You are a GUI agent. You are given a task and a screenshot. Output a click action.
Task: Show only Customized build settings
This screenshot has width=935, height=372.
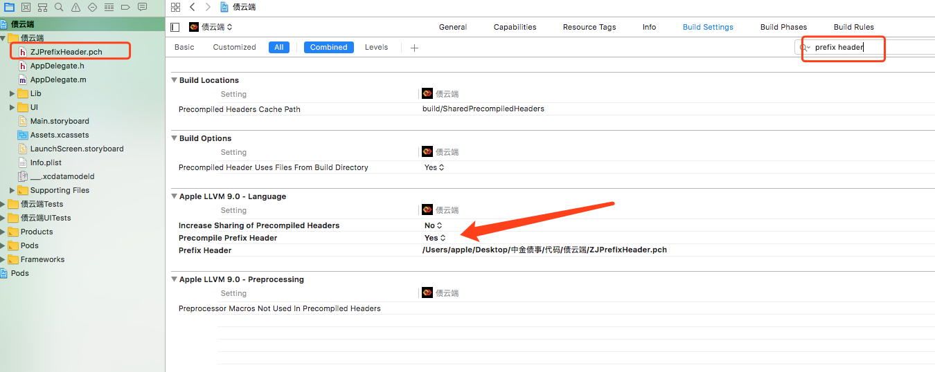(x=234, y=47)
